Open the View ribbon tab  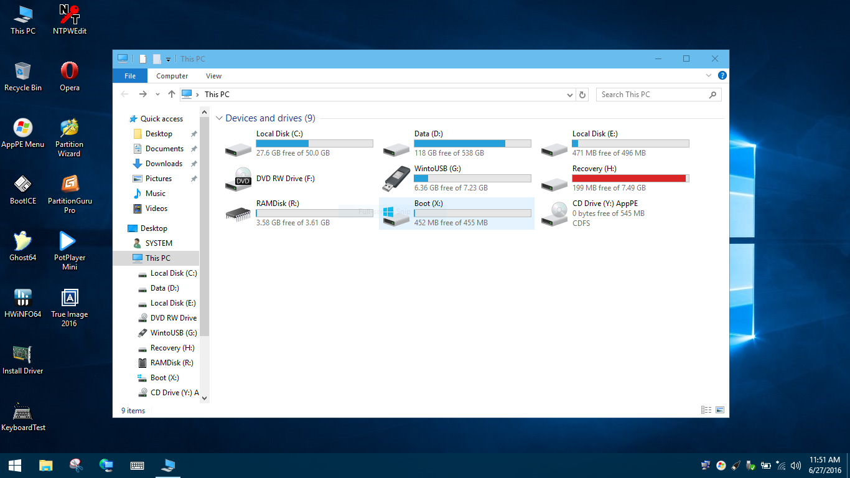(x=213, y=76)
